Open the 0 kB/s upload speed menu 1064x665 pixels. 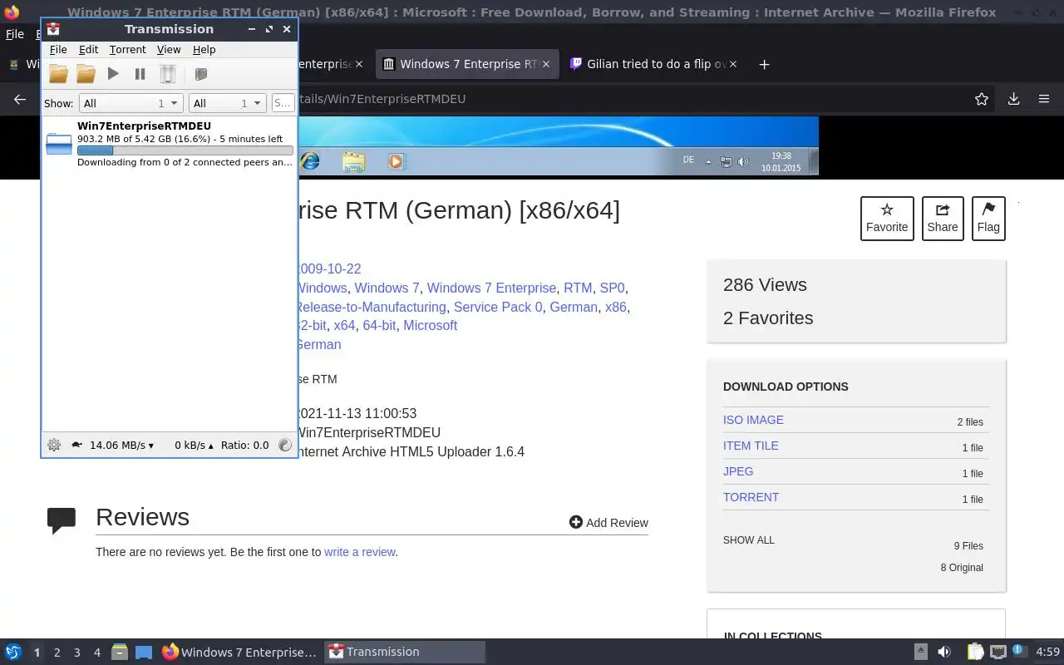point(194,445)
